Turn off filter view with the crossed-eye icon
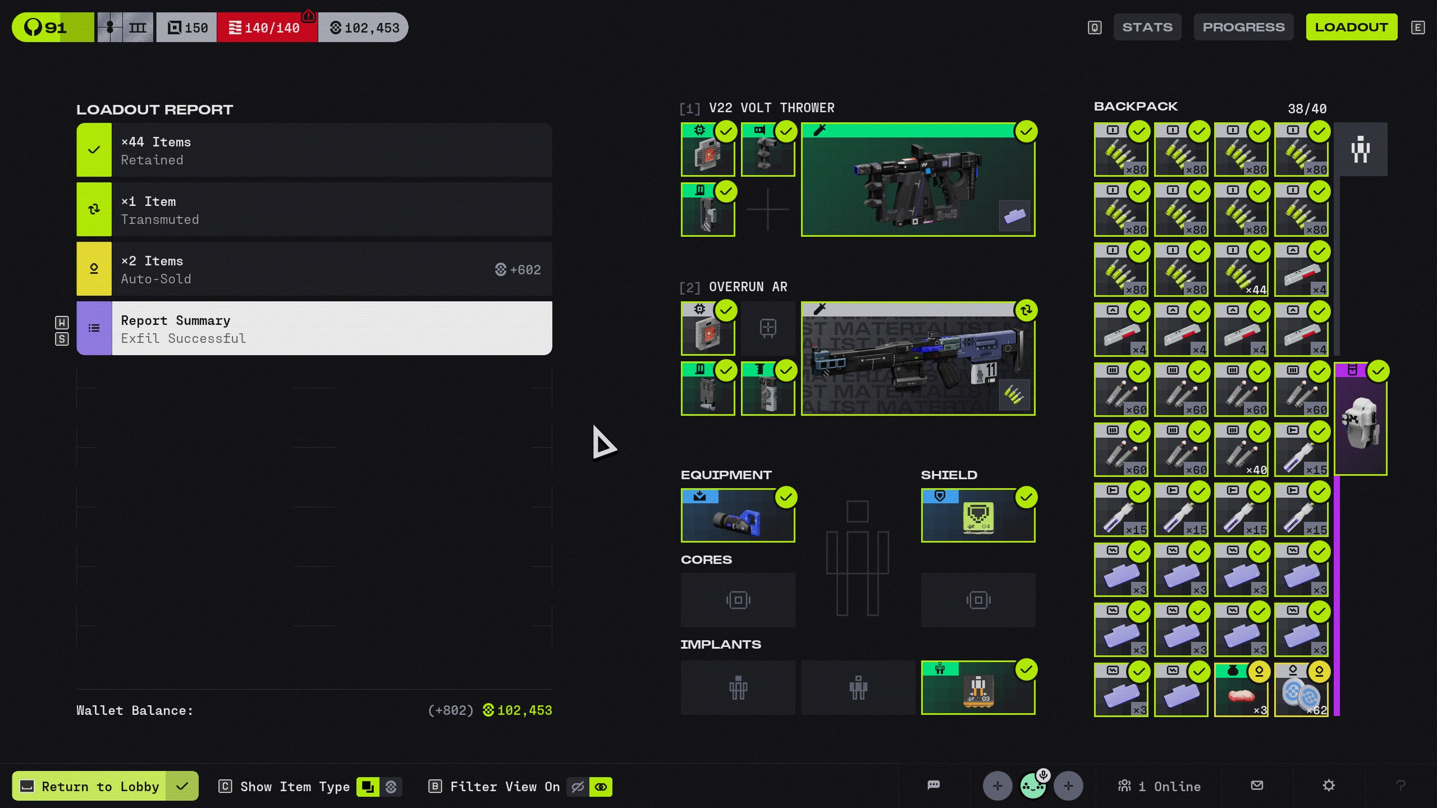 (578, 787)
